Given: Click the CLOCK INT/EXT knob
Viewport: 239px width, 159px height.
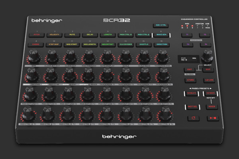Looking at the screenshot, I should (52, 56).
